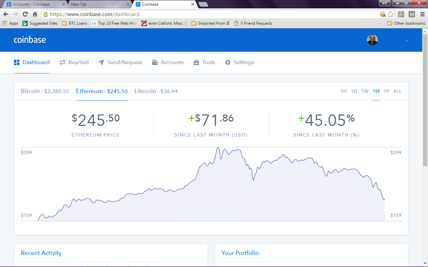428x267 pixels.
Task: Close the Accounts - Coinbase tab
Action: click(64, 4)
